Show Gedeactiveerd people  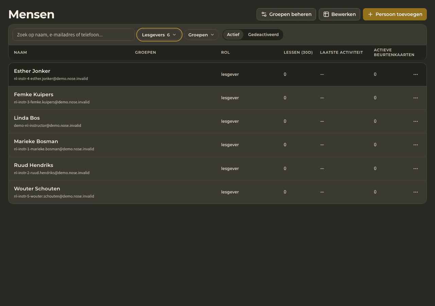pyautogui.click(x=263, y=35)
